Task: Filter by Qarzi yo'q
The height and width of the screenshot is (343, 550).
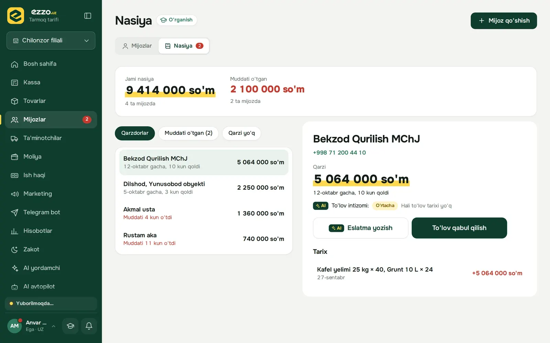Action: coord(242,133)
